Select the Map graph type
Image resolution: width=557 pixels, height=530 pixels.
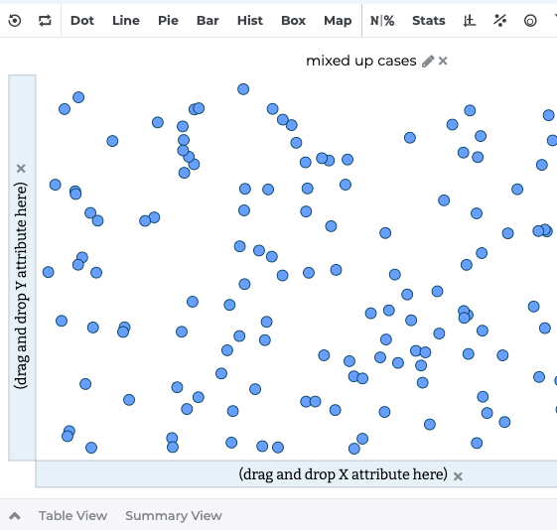338,21
